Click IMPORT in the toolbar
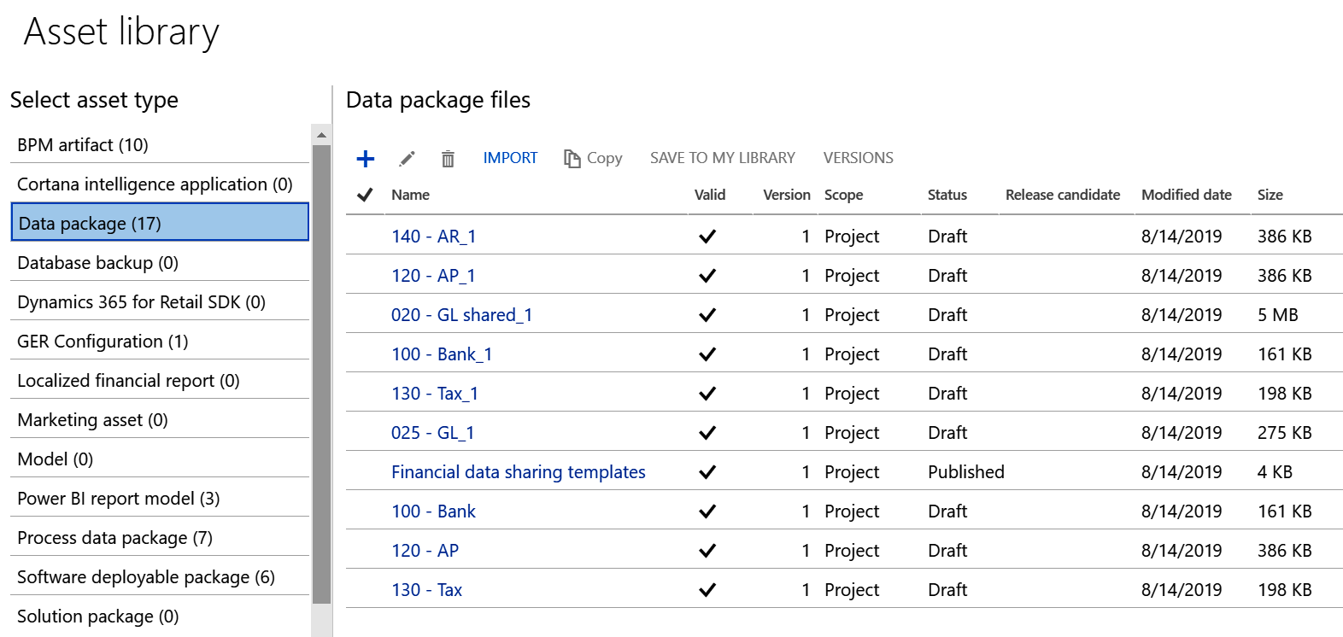This screenshot has height=637, width=1343. [510, 158]
